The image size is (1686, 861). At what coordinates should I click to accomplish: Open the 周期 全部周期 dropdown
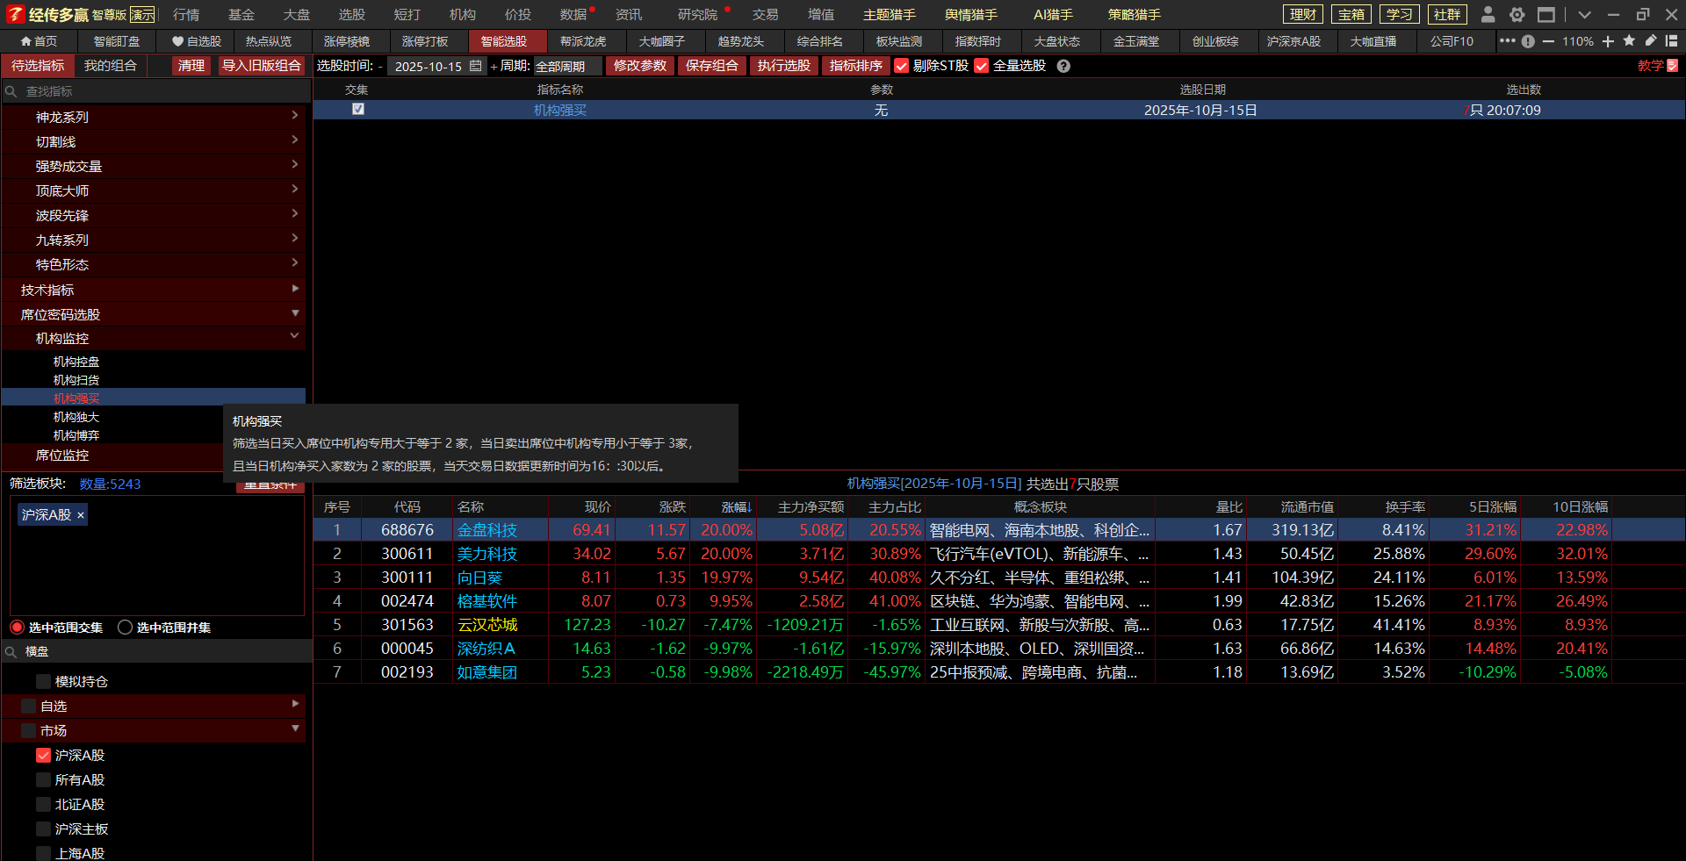(567, 67)
